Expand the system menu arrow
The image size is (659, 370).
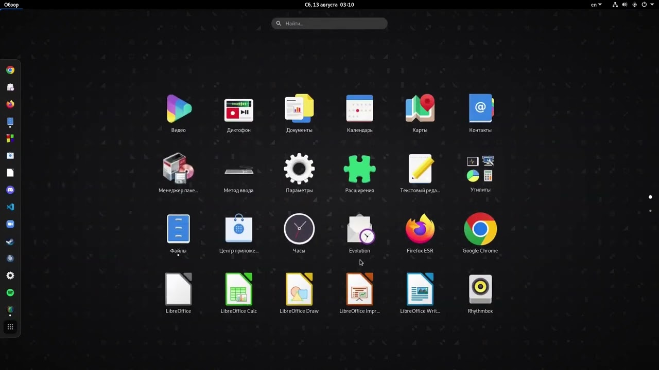652,5
